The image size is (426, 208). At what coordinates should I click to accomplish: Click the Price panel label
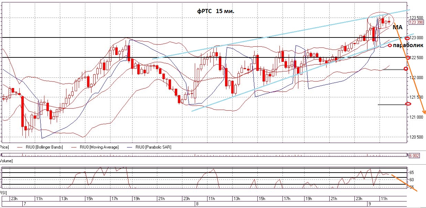pos(4,147)
